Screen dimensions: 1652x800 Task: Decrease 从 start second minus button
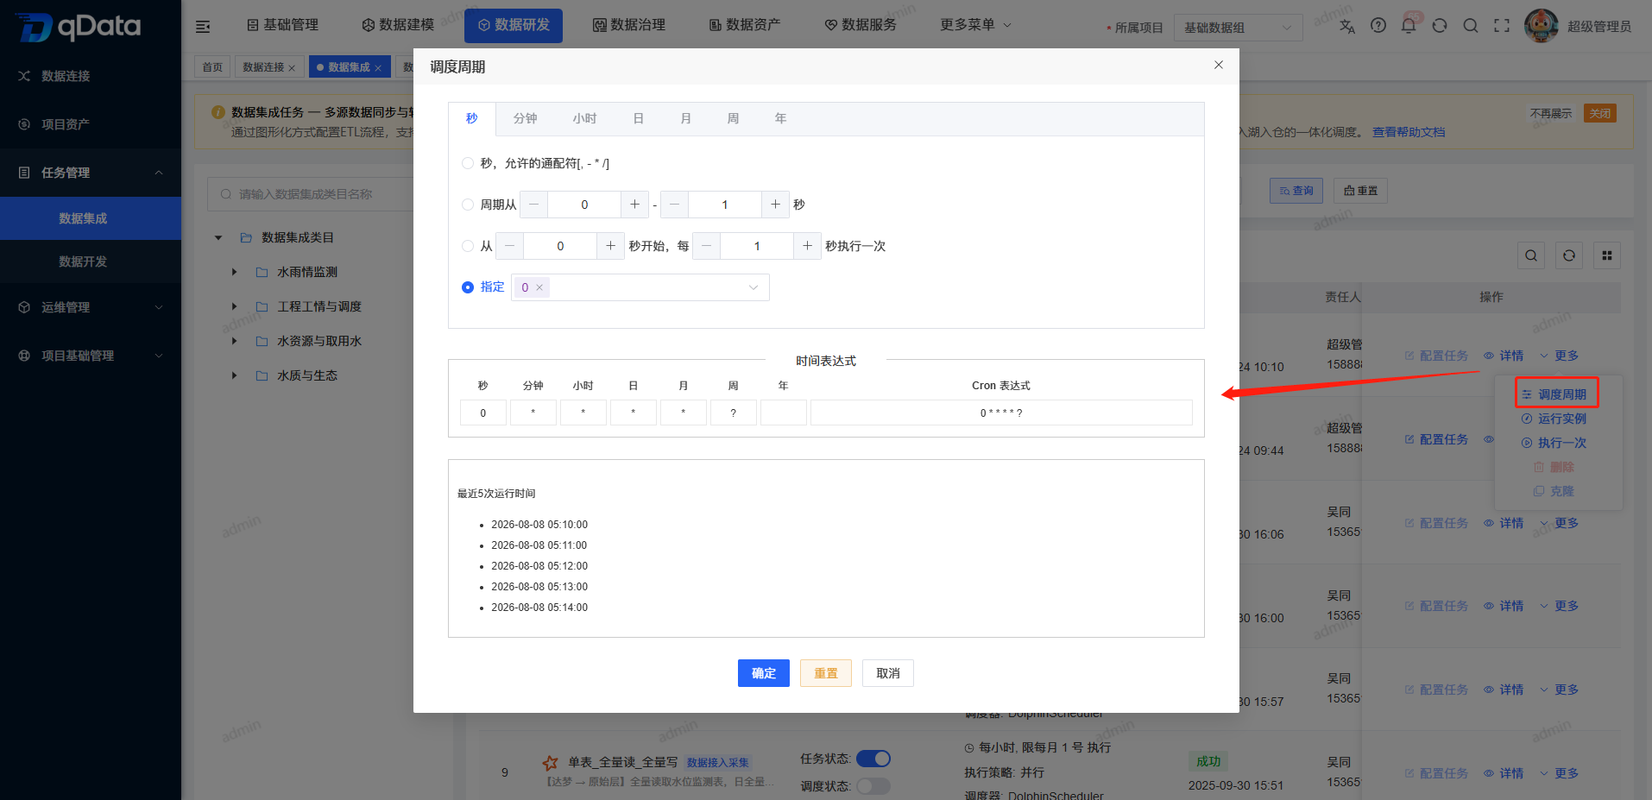pos(509,246)
